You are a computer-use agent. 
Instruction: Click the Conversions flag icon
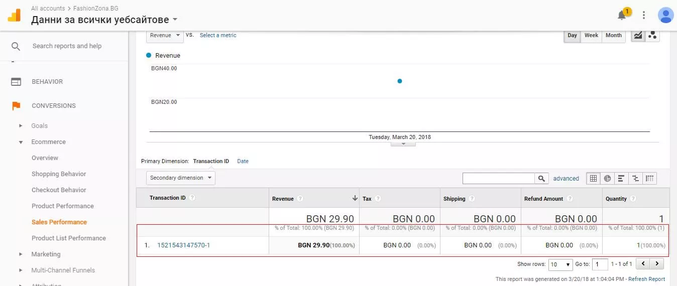[x=16, y=106]
